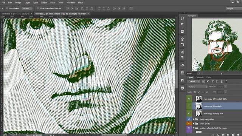Hide 'main copy 130 multiply 20%' layer
Image resolution: width=242 pixels, height=136 pixels.
coord(189,99)
